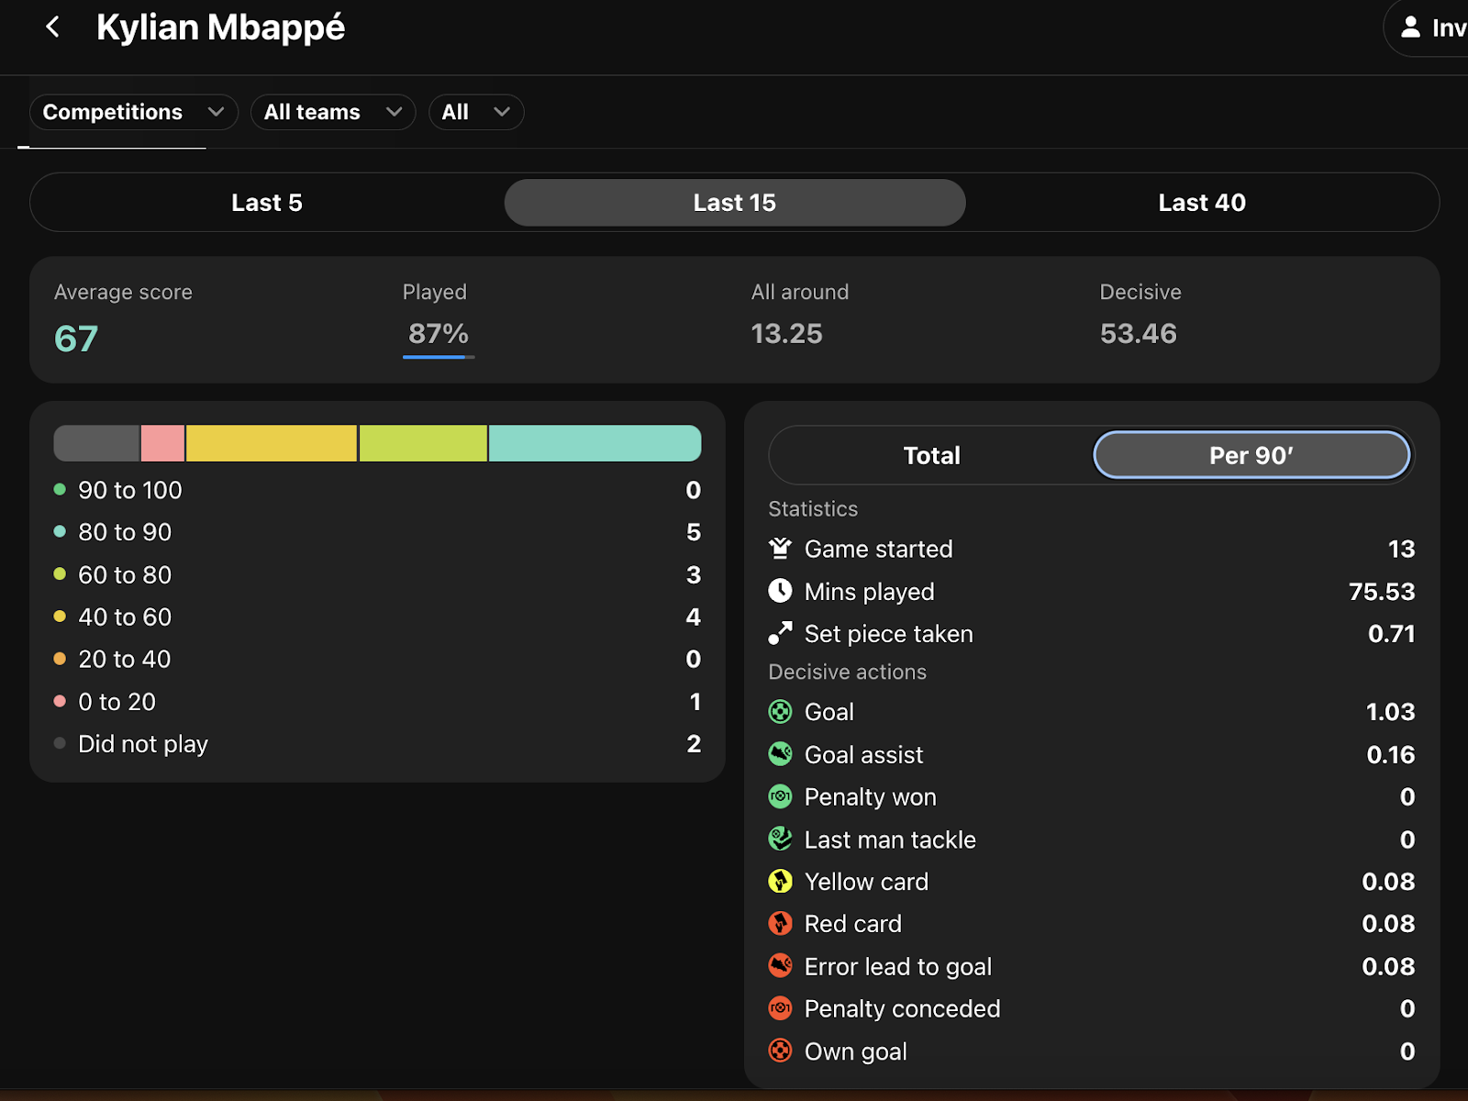Click the green Goal ball icon

coord(780,711)
